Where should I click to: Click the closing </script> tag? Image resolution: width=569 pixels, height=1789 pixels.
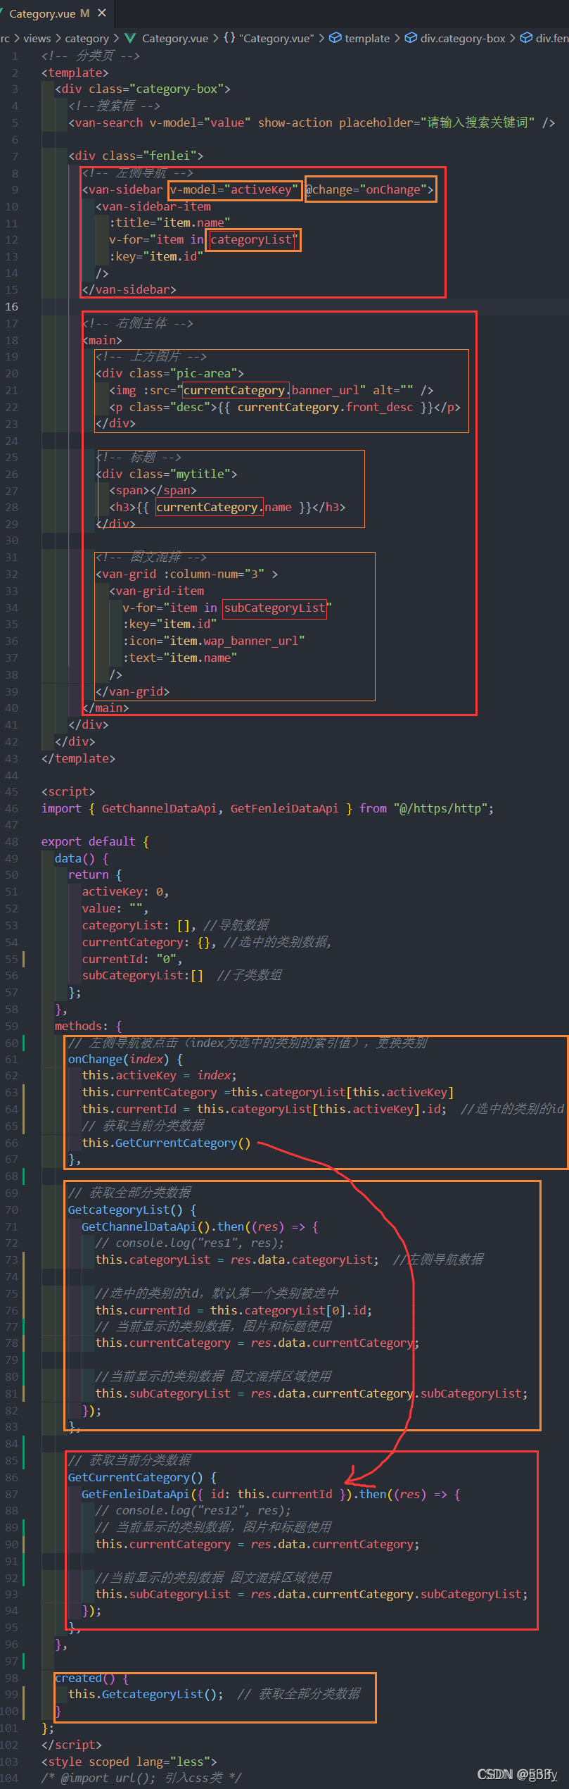72,1745
